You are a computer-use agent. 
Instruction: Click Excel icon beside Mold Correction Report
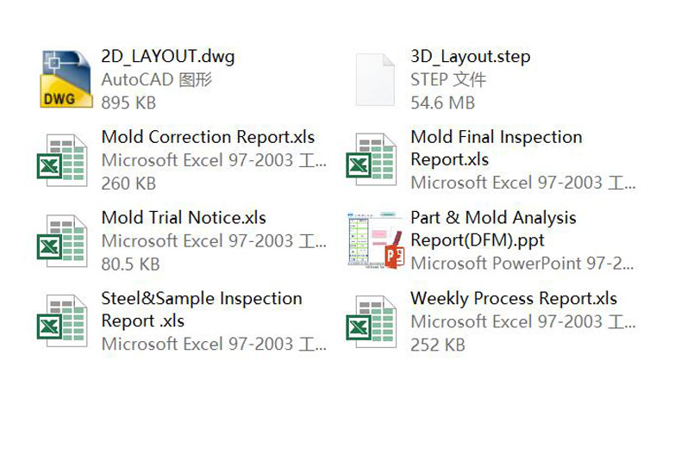coord(62,159)
